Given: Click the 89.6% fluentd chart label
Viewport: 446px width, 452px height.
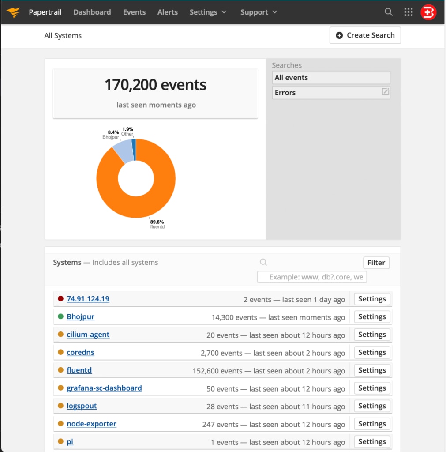Looking at the screenshot, I should (157, 224).
